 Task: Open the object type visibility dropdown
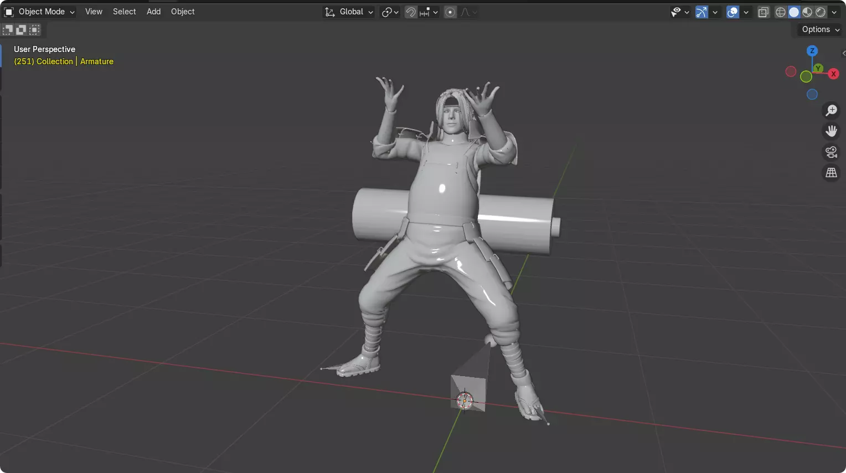click(679, 12)
